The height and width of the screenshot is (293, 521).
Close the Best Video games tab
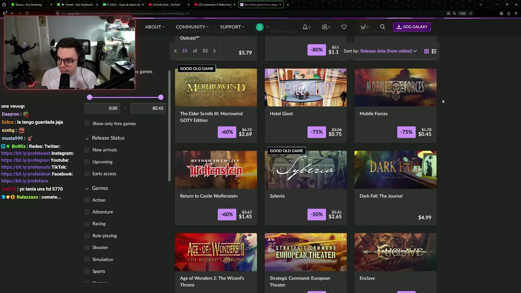pyautogui.click(x=280, y=4)
